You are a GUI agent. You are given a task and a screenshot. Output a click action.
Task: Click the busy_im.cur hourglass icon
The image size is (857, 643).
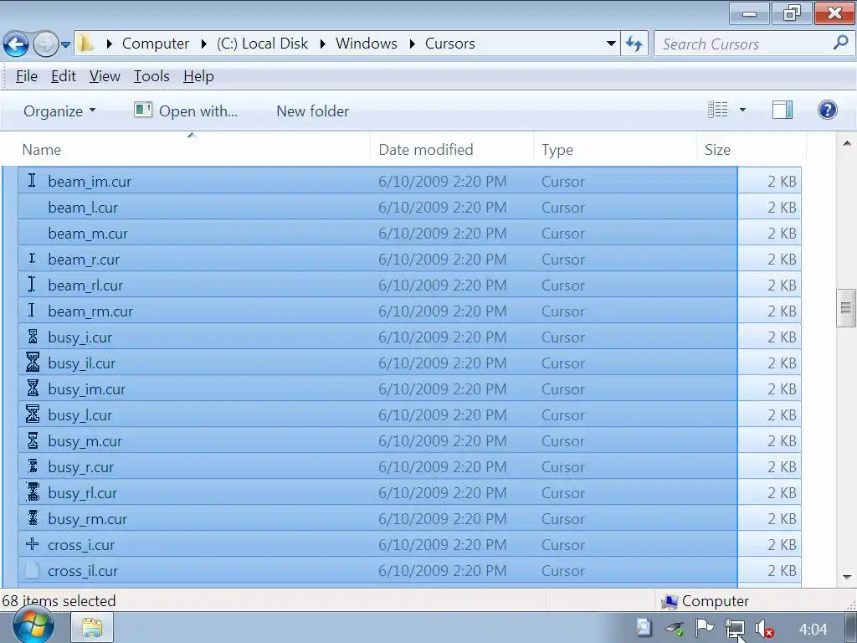coord(33,388)
